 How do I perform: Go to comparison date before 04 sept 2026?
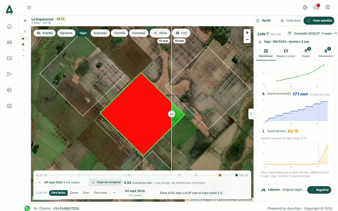[x=114, y=193]
